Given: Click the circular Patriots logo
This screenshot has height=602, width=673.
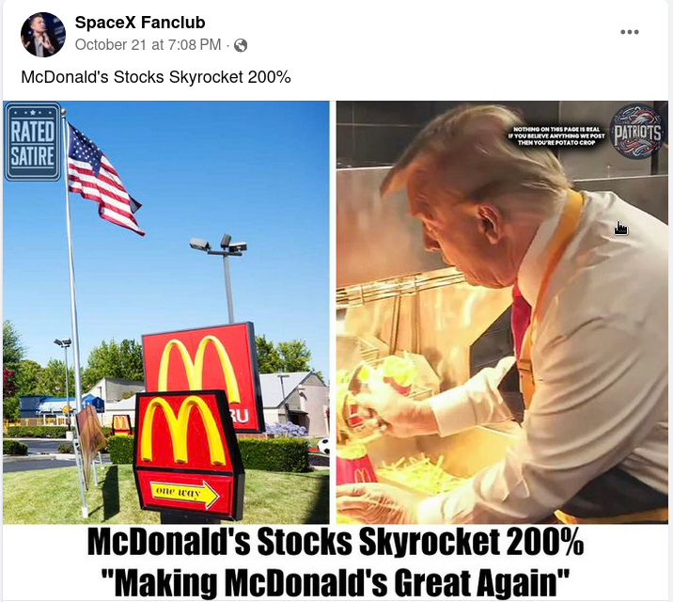Looking at the screenshot, I should pyautogui.click(x=637, y=131).
